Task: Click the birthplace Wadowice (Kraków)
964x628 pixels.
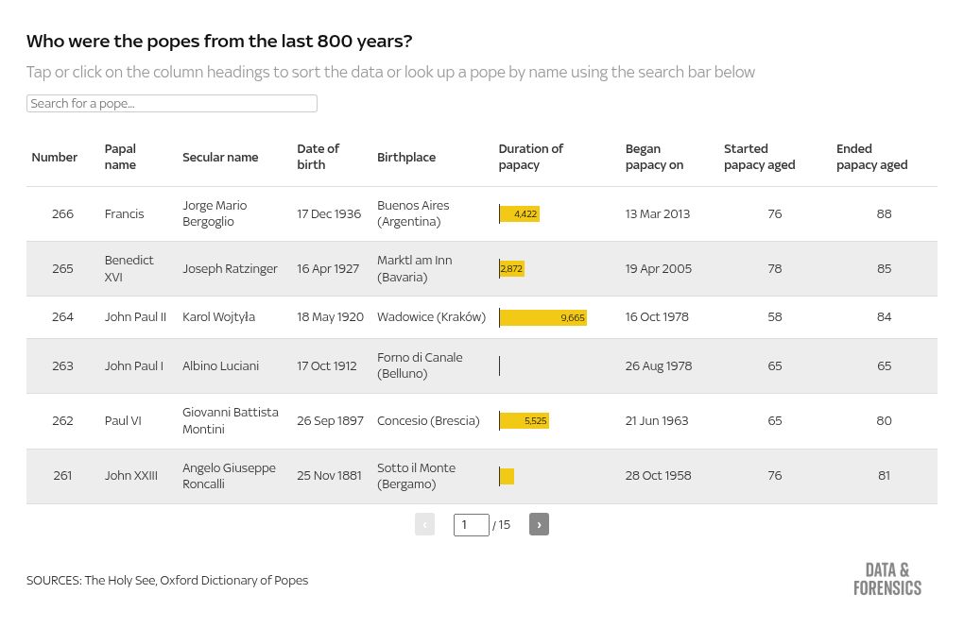Action: pyautogui.click(x=431, y=316)
